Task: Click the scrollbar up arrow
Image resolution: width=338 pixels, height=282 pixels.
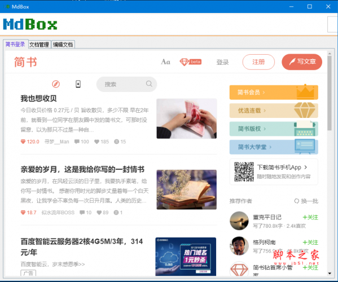Action: click(330, 53)
